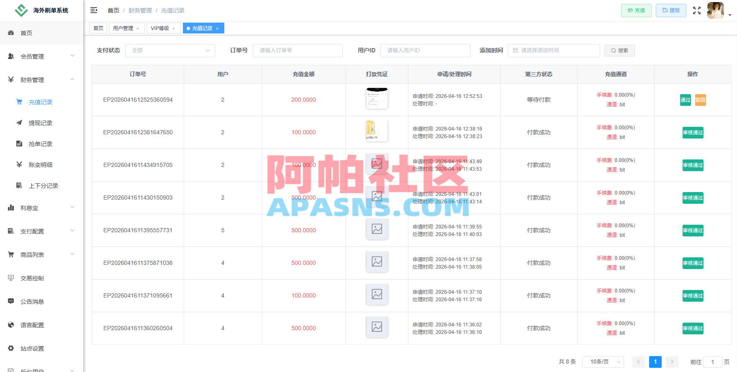Approve the 200.0000 order with 通过
This screenshot has height=372, width=737.
[x=686, y=100]
